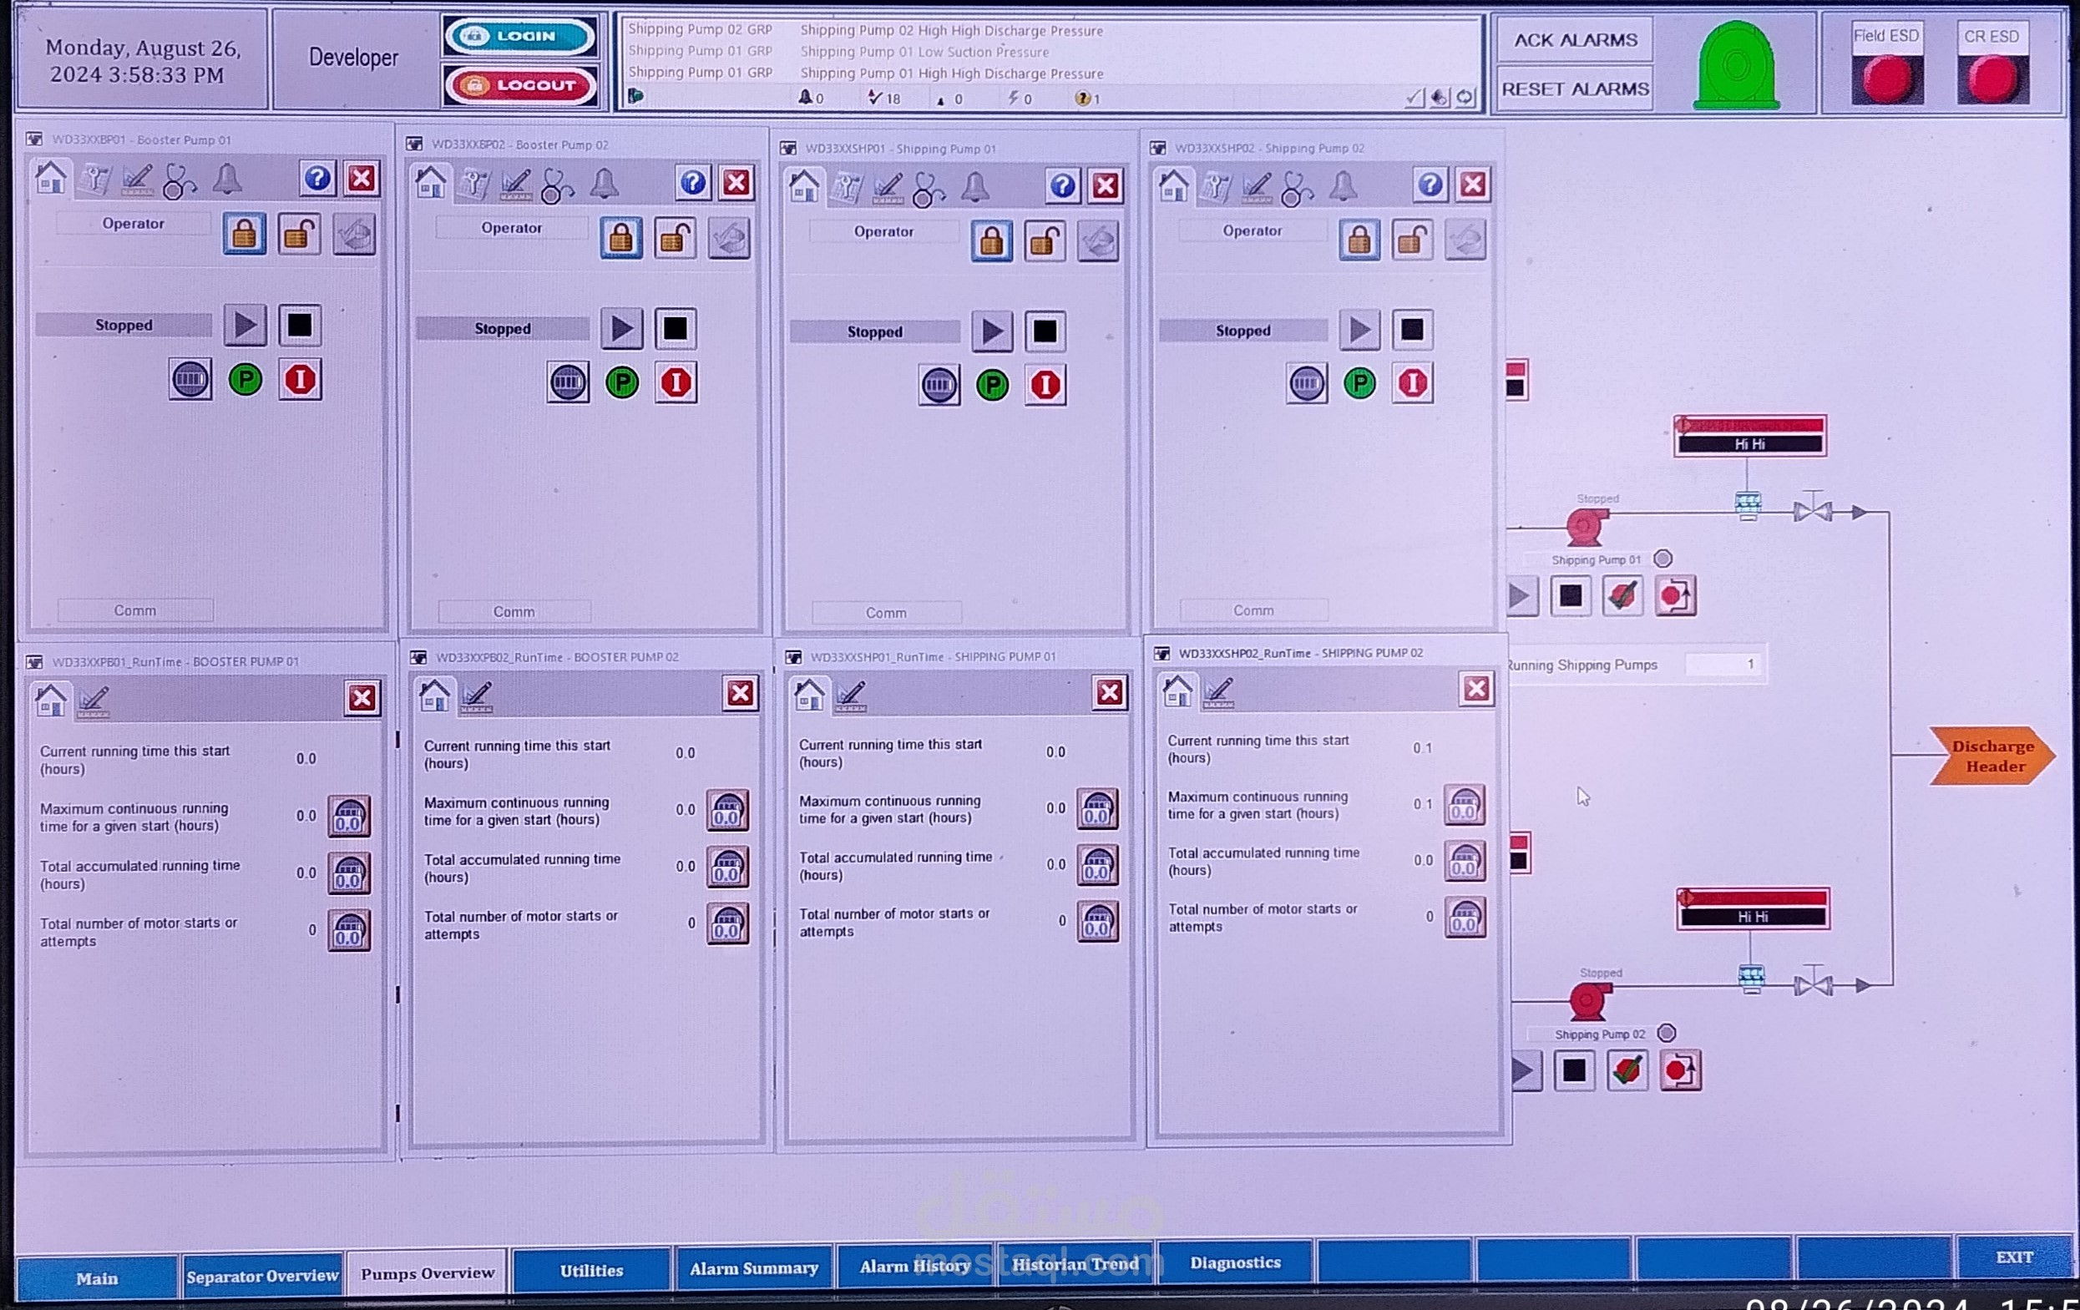Viewport: 2080px width, 1310px height.
Task: Open trend icon in Booster Pump 02 RunTime window
Action: coord(476,696)
